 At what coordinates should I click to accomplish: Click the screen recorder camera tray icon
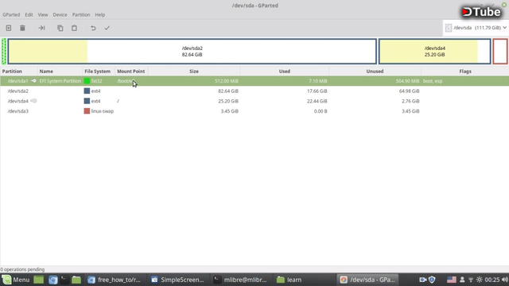click(422, 280)
